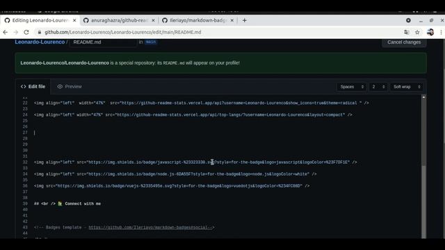Click the Cancel changes button

(404, 42)
